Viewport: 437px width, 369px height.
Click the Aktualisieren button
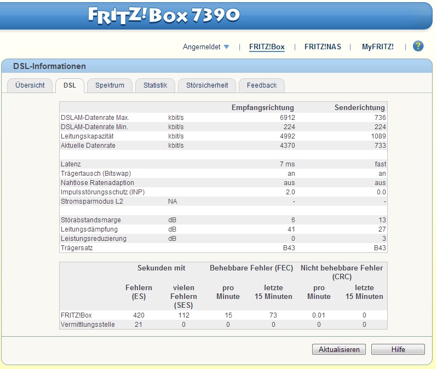339,349
